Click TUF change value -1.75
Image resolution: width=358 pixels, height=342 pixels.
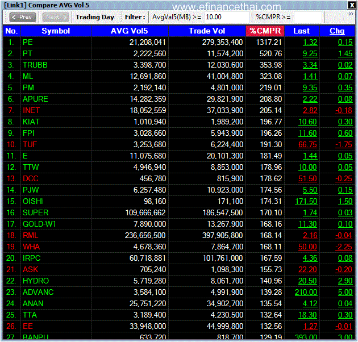(344, 144)
